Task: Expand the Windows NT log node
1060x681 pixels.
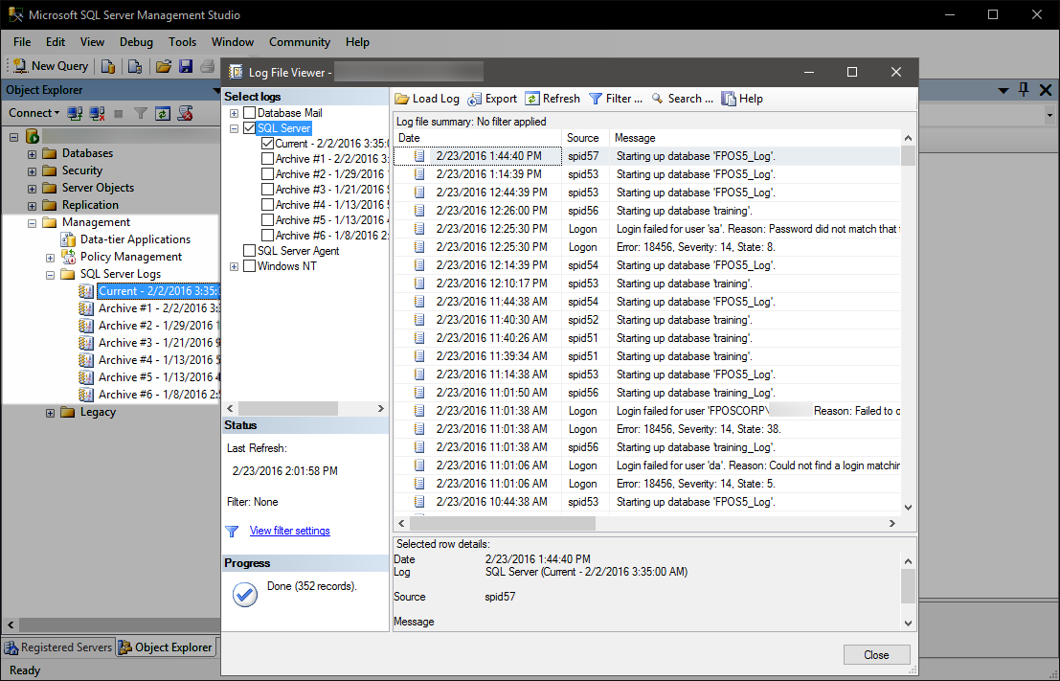Action: tap(234, 266)
